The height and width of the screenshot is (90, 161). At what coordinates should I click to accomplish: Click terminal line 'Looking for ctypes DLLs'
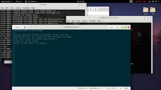pyautogui.click(x=19, y=15)
